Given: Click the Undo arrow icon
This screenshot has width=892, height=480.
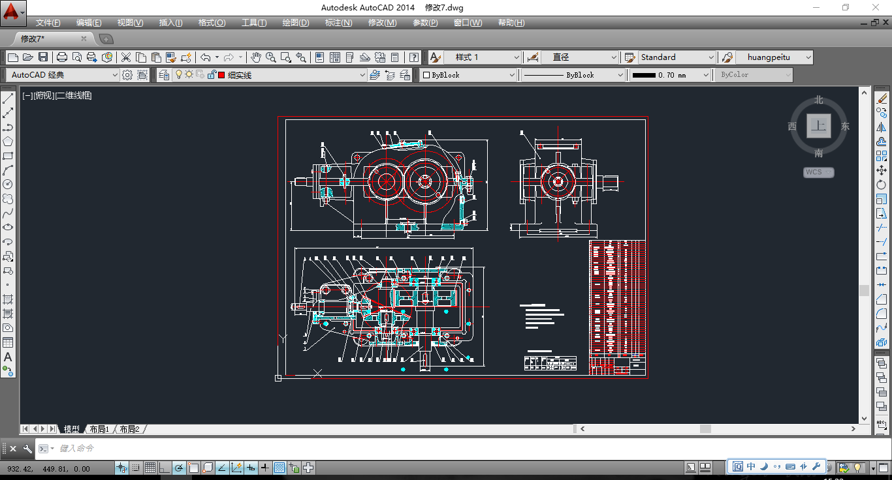Looking at the screenshot, I should [205, 57].
